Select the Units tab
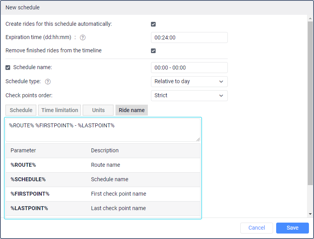 point(98,110)
